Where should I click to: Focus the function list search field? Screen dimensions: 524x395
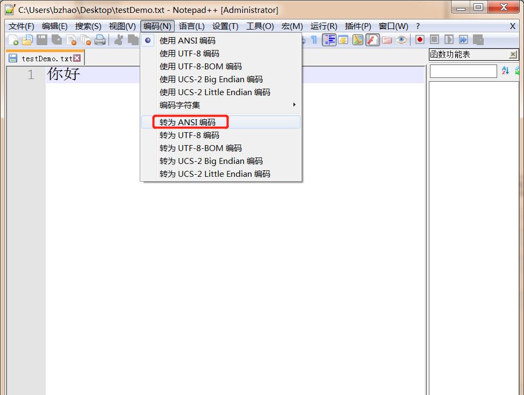click(463, 71)
